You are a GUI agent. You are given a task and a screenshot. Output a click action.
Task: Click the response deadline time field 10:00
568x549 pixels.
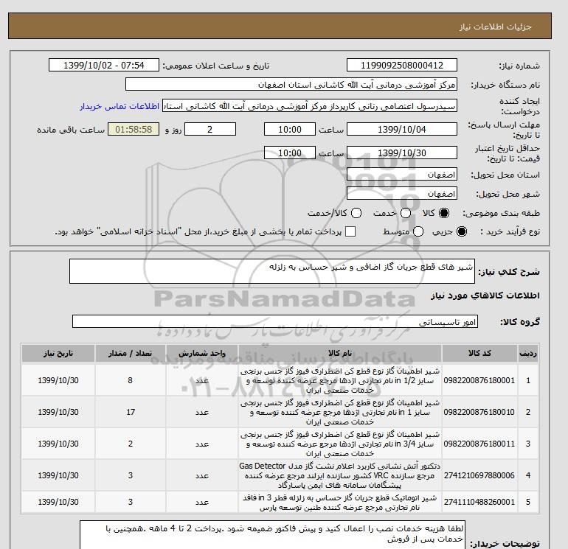tap(290, 129)
